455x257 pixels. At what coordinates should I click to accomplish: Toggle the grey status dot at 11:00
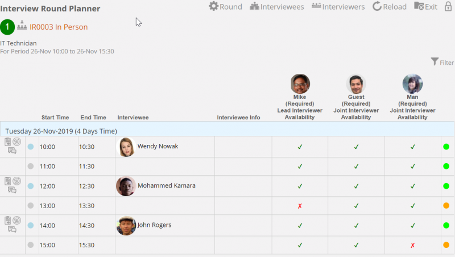(x=31, y=167)
